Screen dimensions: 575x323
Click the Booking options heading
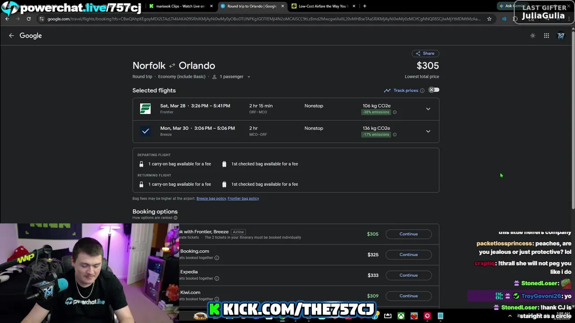pos(155,211)
